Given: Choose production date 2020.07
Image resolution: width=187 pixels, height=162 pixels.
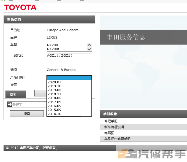Looking at the screenshot, I should pos(69,82).
